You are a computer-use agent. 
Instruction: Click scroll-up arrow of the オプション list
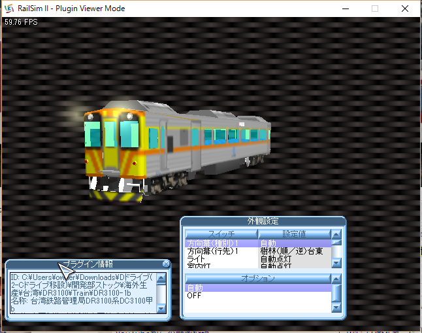click(x=336, y=279)
